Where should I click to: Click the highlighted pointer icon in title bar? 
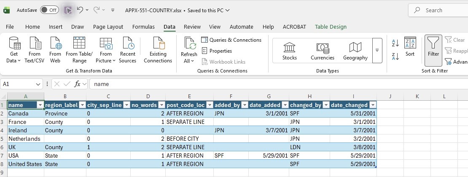pos(68,11)
